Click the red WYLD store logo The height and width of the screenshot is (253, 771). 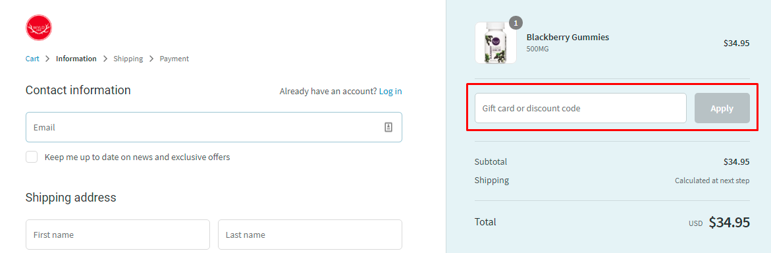tap(39, 28)
